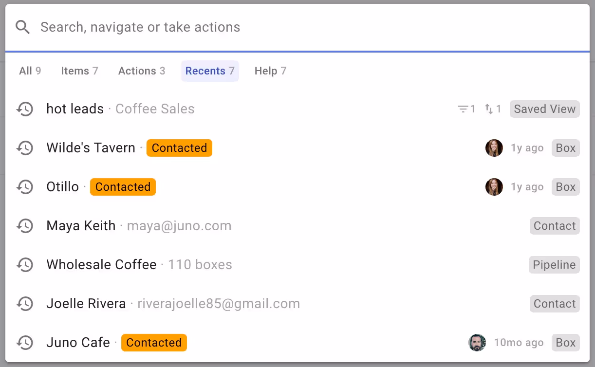Click the clock icon next to Wholesale Coffee
595x367 pixels.
tap(25, 265)
